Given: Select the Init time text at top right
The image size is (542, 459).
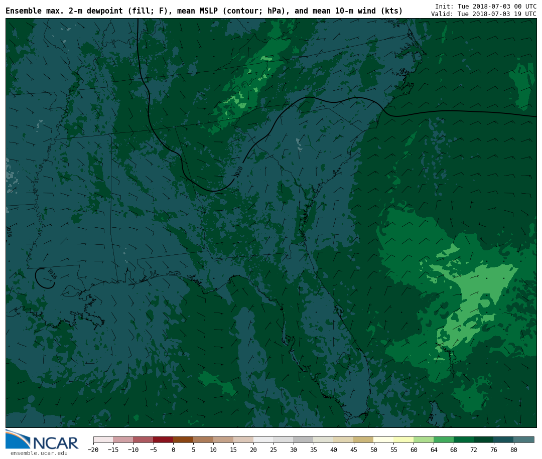Looking at the screenshot, I should pyautogui.click(x=485, y=6).
